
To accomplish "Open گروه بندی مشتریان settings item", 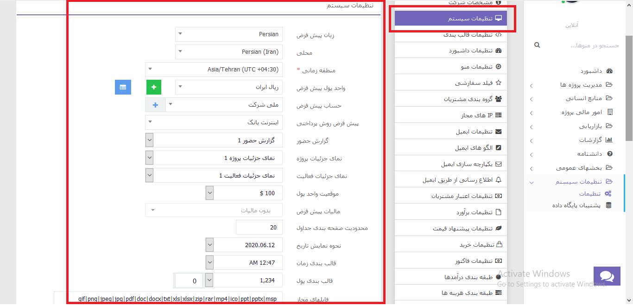I will point(451,99).
